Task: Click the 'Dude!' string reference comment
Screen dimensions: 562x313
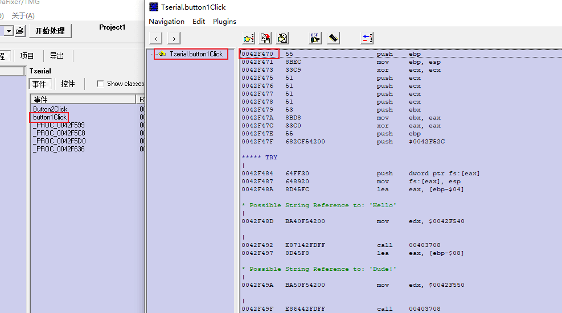Action: click(319, 269)
